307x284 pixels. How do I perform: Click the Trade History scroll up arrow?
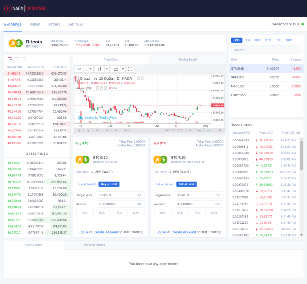(x=302, y=139)
